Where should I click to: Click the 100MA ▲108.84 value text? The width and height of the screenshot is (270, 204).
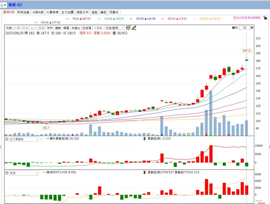[x=210, y=19]
